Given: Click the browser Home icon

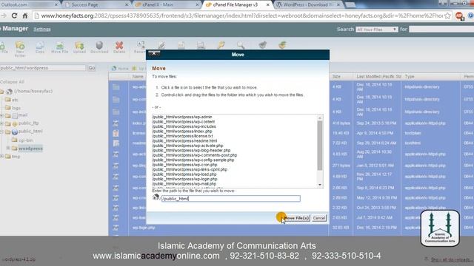Looking at the screenshot, I should pyautogui.click(x=25, y=16).
